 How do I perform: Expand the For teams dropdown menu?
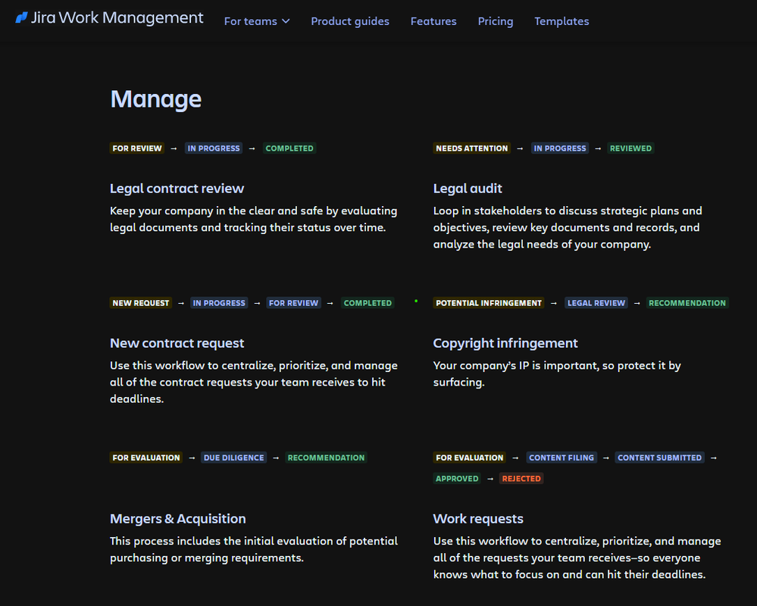click(257, 21)
